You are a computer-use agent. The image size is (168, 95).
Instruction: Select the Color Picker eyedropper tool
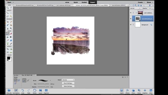pyautogui.click(x=8, y=40)
